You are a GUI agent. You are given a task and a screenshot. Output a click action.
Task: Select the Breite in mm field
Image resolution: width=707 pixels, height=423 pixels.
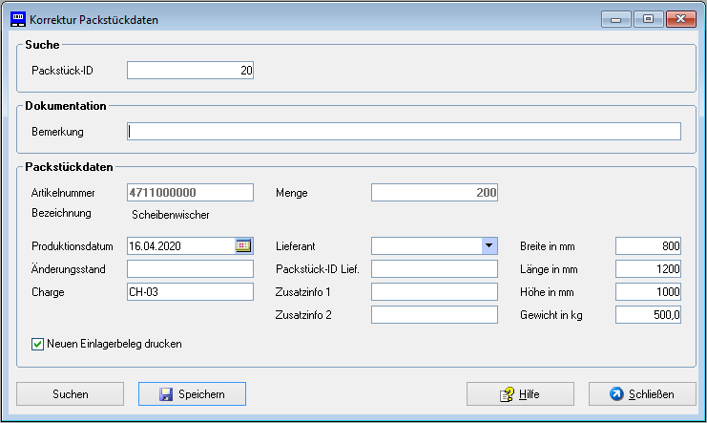648,245
